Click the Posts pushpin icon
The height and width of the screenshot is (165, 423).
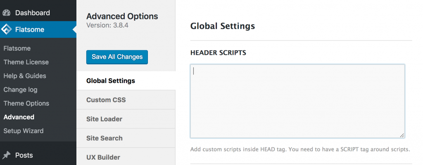6,155
